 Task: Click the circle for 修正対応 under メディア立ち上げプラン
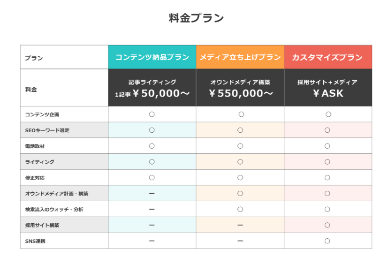[240, 178]
